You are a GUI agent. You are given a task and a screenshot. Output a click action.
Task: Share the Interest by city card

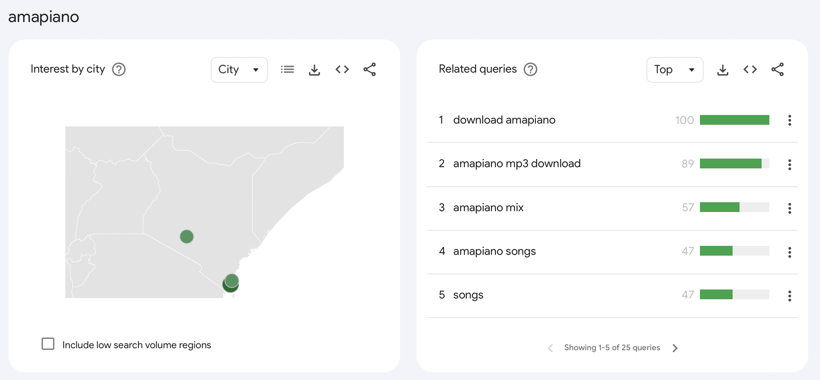pyautogui.click(x=370, y=70)
